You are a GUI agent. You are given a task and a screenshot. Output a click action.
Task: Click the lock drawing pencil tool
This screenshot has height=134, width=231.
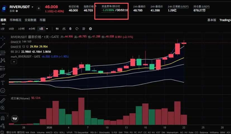click(3, 126)
